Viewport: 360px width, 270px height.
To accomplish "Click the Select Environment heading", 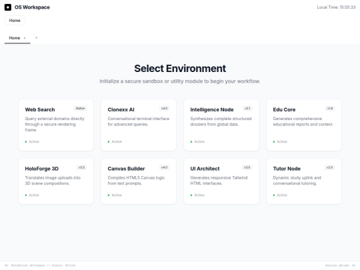I will (180, 69).
